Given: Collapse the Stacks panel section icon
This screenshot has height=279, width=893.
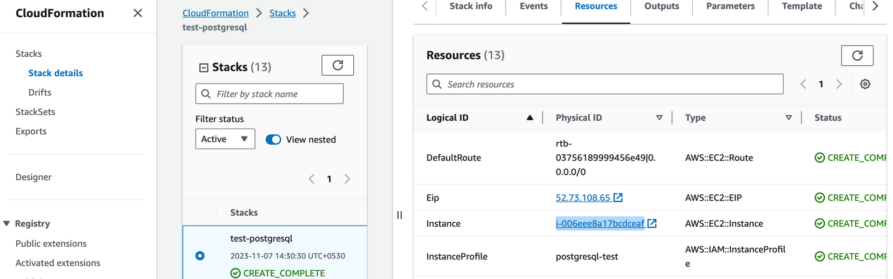Looking at the screenshot, I should [x=204, y=67].
